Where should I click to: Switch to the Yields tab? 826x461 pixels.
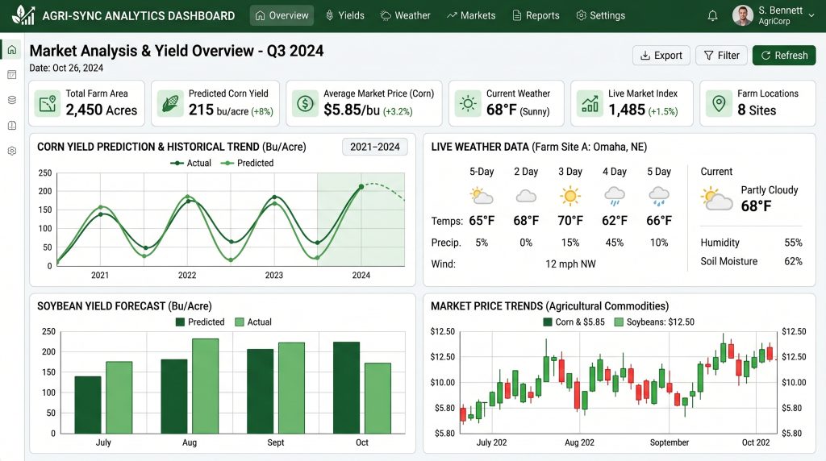click(x=345, y=15)
